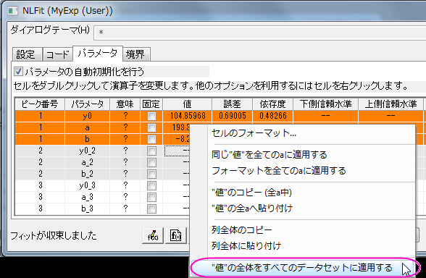Image resolution: width=426 pixels, height=278 pixels.
Task: Click the 下側信頼水準 cell of row y0
Action: coord(325,116)
